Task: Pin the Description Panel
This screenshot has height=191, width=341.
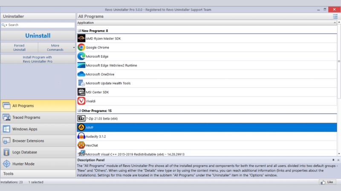Action: [333, 160]
